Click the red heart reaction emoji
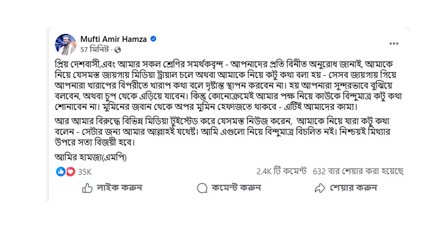This screenshot has width=446, height=251. 70,171
